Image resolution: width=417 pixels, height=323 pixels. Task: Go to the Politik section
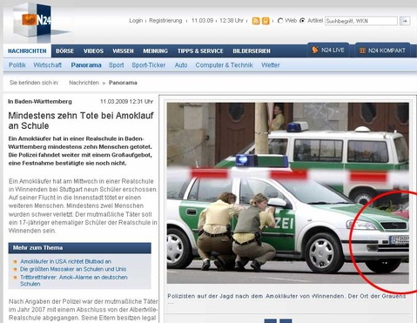[x=17, y=65]
